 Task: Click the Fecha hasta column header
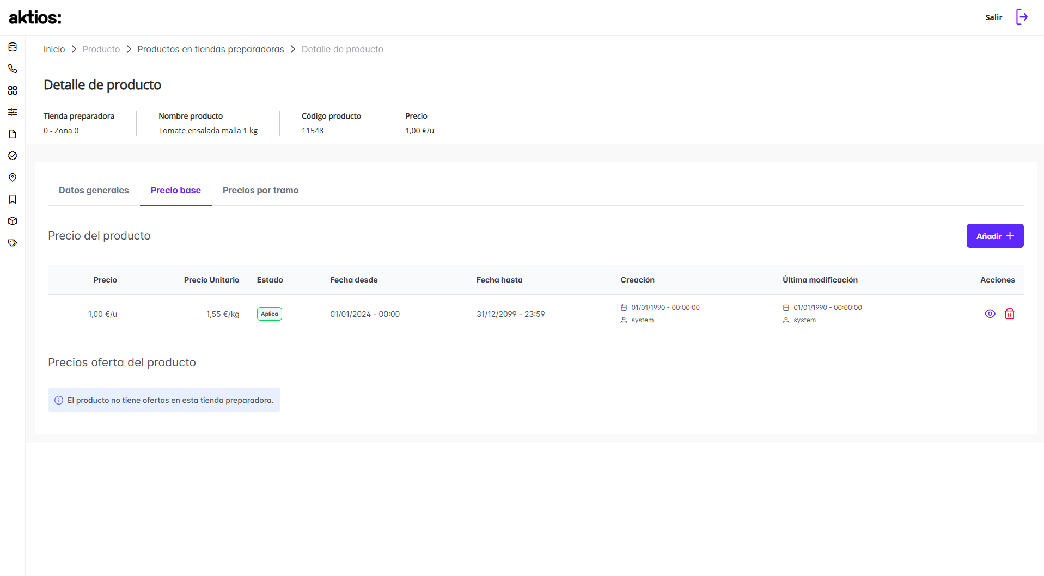click(x=499, y=280)
